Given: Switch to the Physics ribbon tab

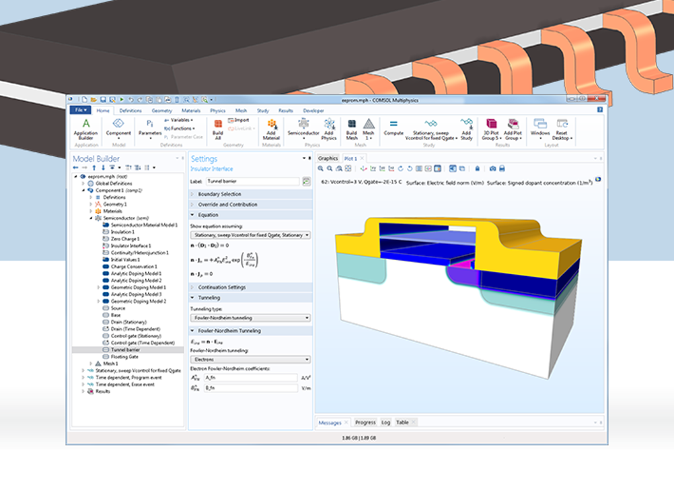Looking at the screenshot, I should [217, 110].
